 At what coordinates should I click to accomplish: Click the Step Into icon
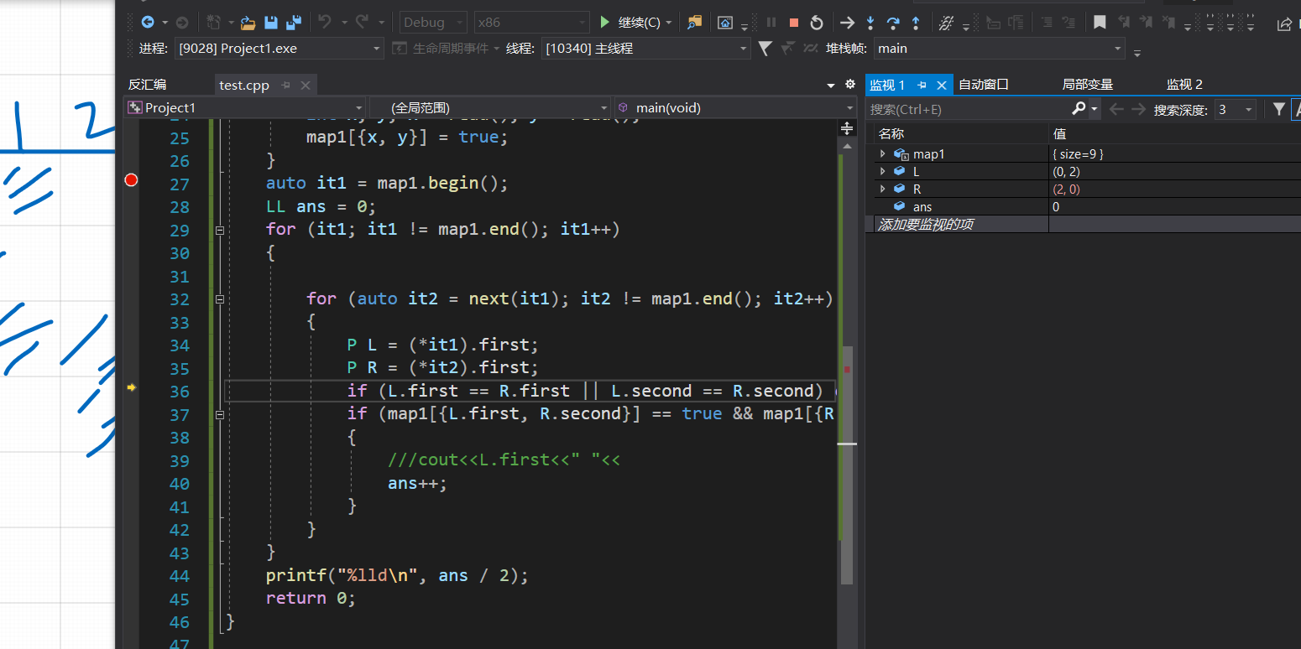870,23
